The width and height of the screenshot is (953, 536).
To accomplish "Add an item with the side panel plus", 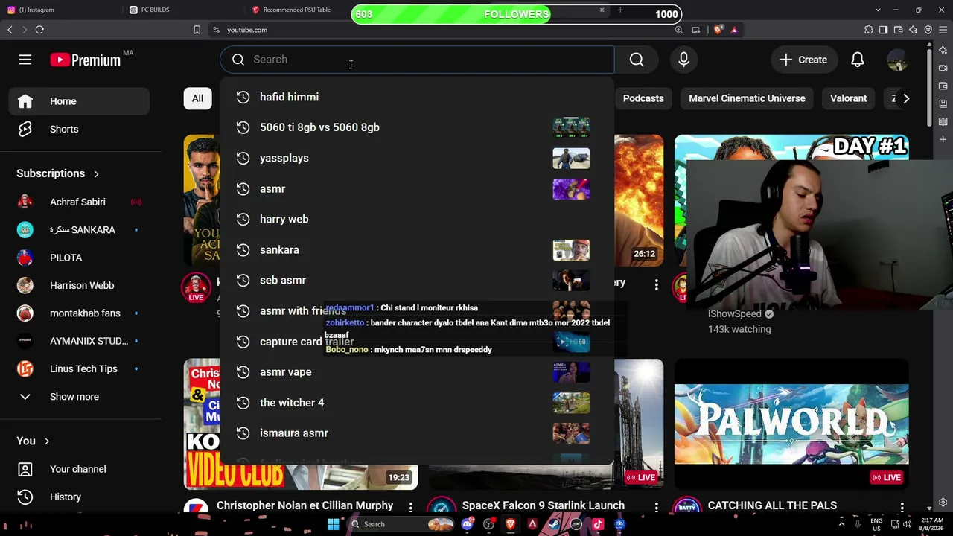I will click(x=943, y=139).
